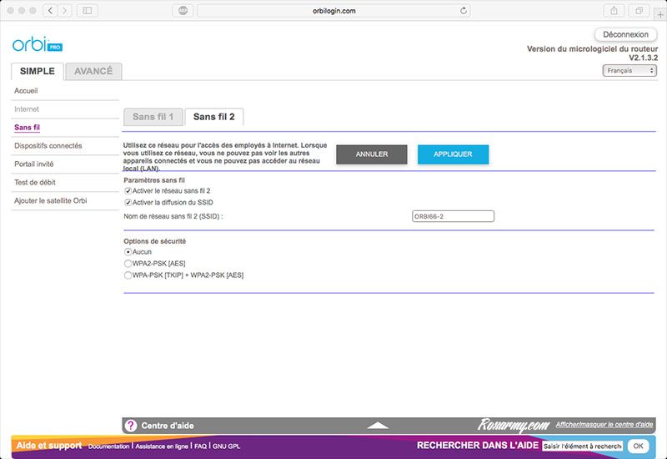Click the SSID network name field
Image resolution: width=667 pixels, height=459 pixels.
453,216
